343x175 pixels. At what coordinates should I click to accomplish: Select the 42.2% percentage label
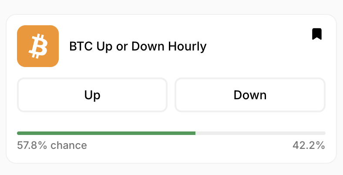tap(309, 145)
